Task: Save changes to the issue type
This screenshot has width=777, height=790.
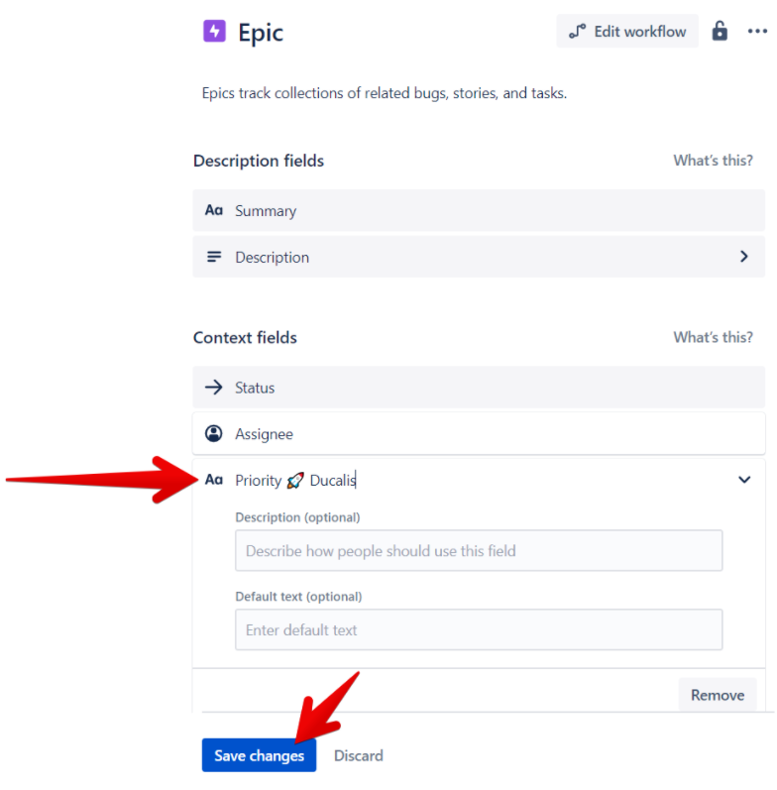Action: click(260, 755)
